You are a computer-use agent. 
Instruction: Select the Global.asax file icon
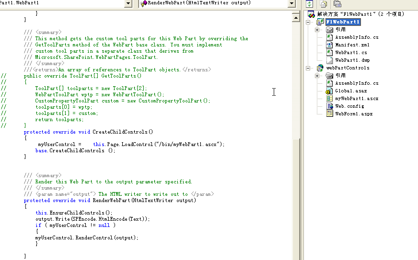(329, 91)
